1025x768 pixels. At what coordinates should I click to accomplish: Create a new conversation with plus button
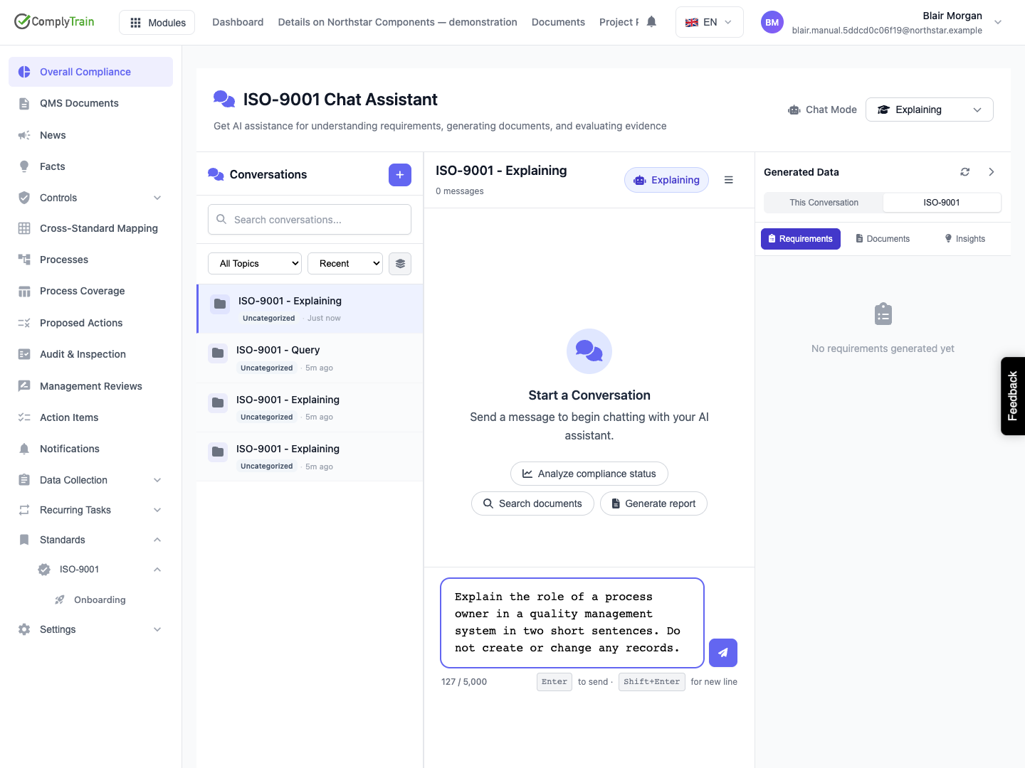[400, 175]
